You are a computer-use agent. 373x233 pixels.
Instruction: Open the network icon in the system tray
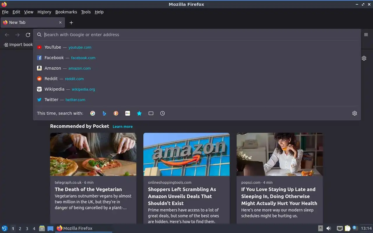click(x=339, y=228)
